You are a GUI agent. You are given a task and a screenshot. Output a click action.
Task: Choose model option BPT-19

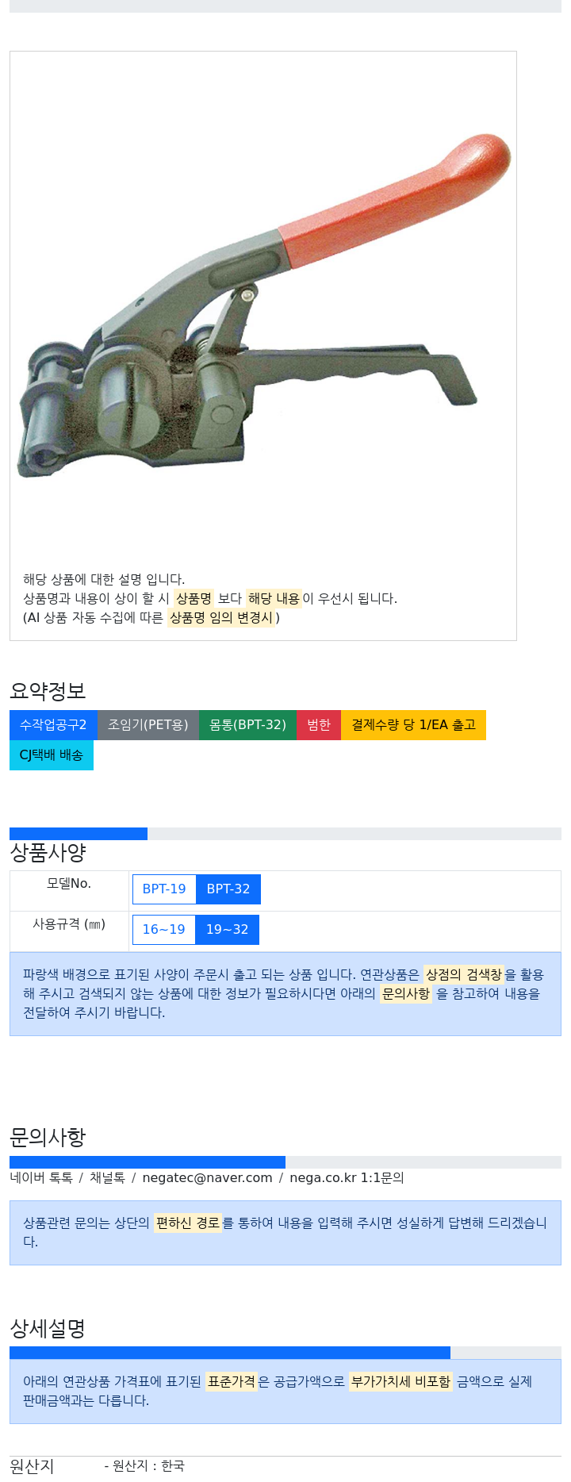click(x=164, y=889)
